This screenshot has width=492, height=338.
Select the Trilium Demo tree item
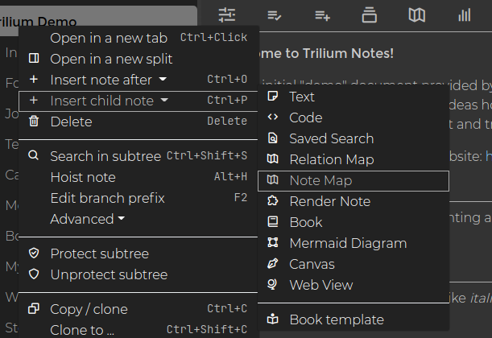98,21
